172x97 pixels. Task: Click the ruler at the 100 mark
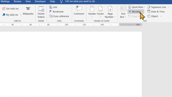[x=66, y=25]
